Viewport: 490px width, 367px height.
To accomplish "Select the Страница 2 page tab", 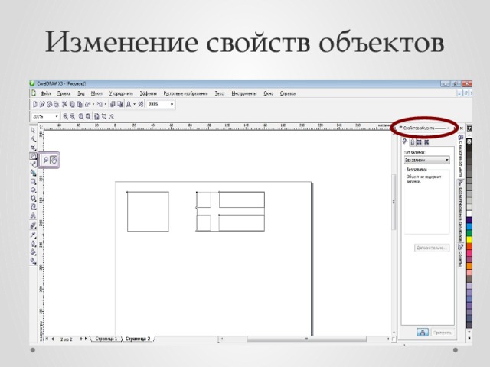I will pyautogui.click(x=138, y=339).
